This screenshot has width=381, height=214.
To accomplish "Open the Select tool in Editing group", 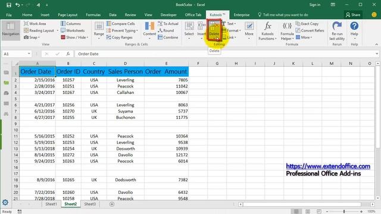I will pyautogui.click(x=189, y=30).
